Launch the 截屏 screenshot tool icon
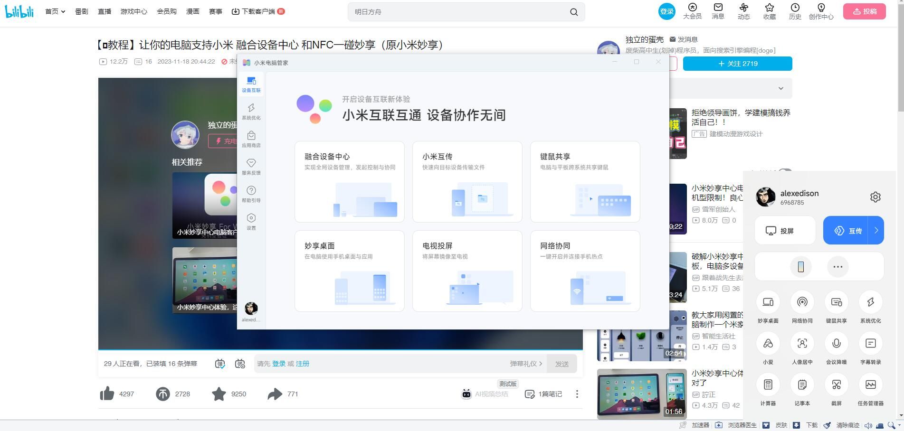The image size is (904, 431). (836, 385)
